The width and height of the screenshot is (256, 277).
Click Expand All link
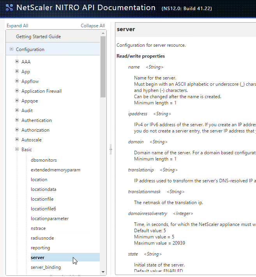coord(17,26)
